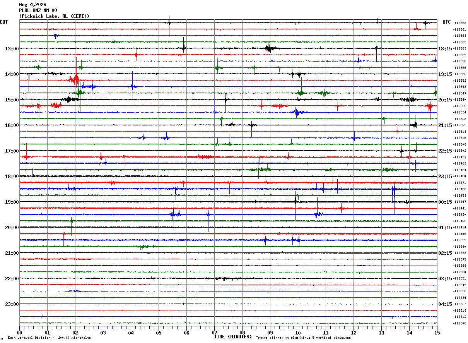Click the station header PLAL HNZ NM 00
Image resolution: width=468 pixels, height=343 pixels.
click(x=38, y=10)
